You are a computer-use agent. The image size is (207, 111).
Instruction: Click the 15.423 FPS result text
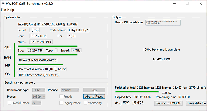click(x=161, y=59)
